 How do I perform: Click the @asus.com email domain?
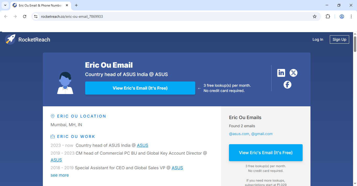click(x=239, y=134)
